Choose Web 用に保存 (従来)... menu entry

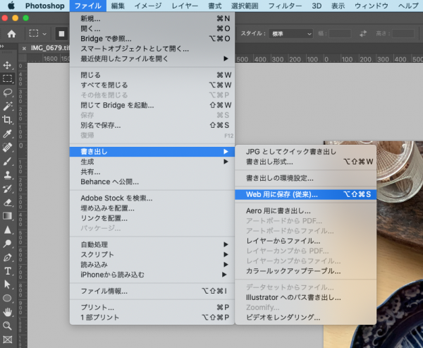pyautogui.click(x=282, y=193)
